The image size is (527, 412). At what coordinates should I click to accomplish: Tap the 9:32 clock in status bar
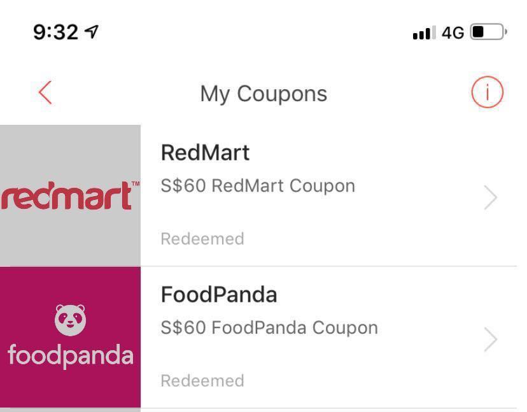coord(56,32)
